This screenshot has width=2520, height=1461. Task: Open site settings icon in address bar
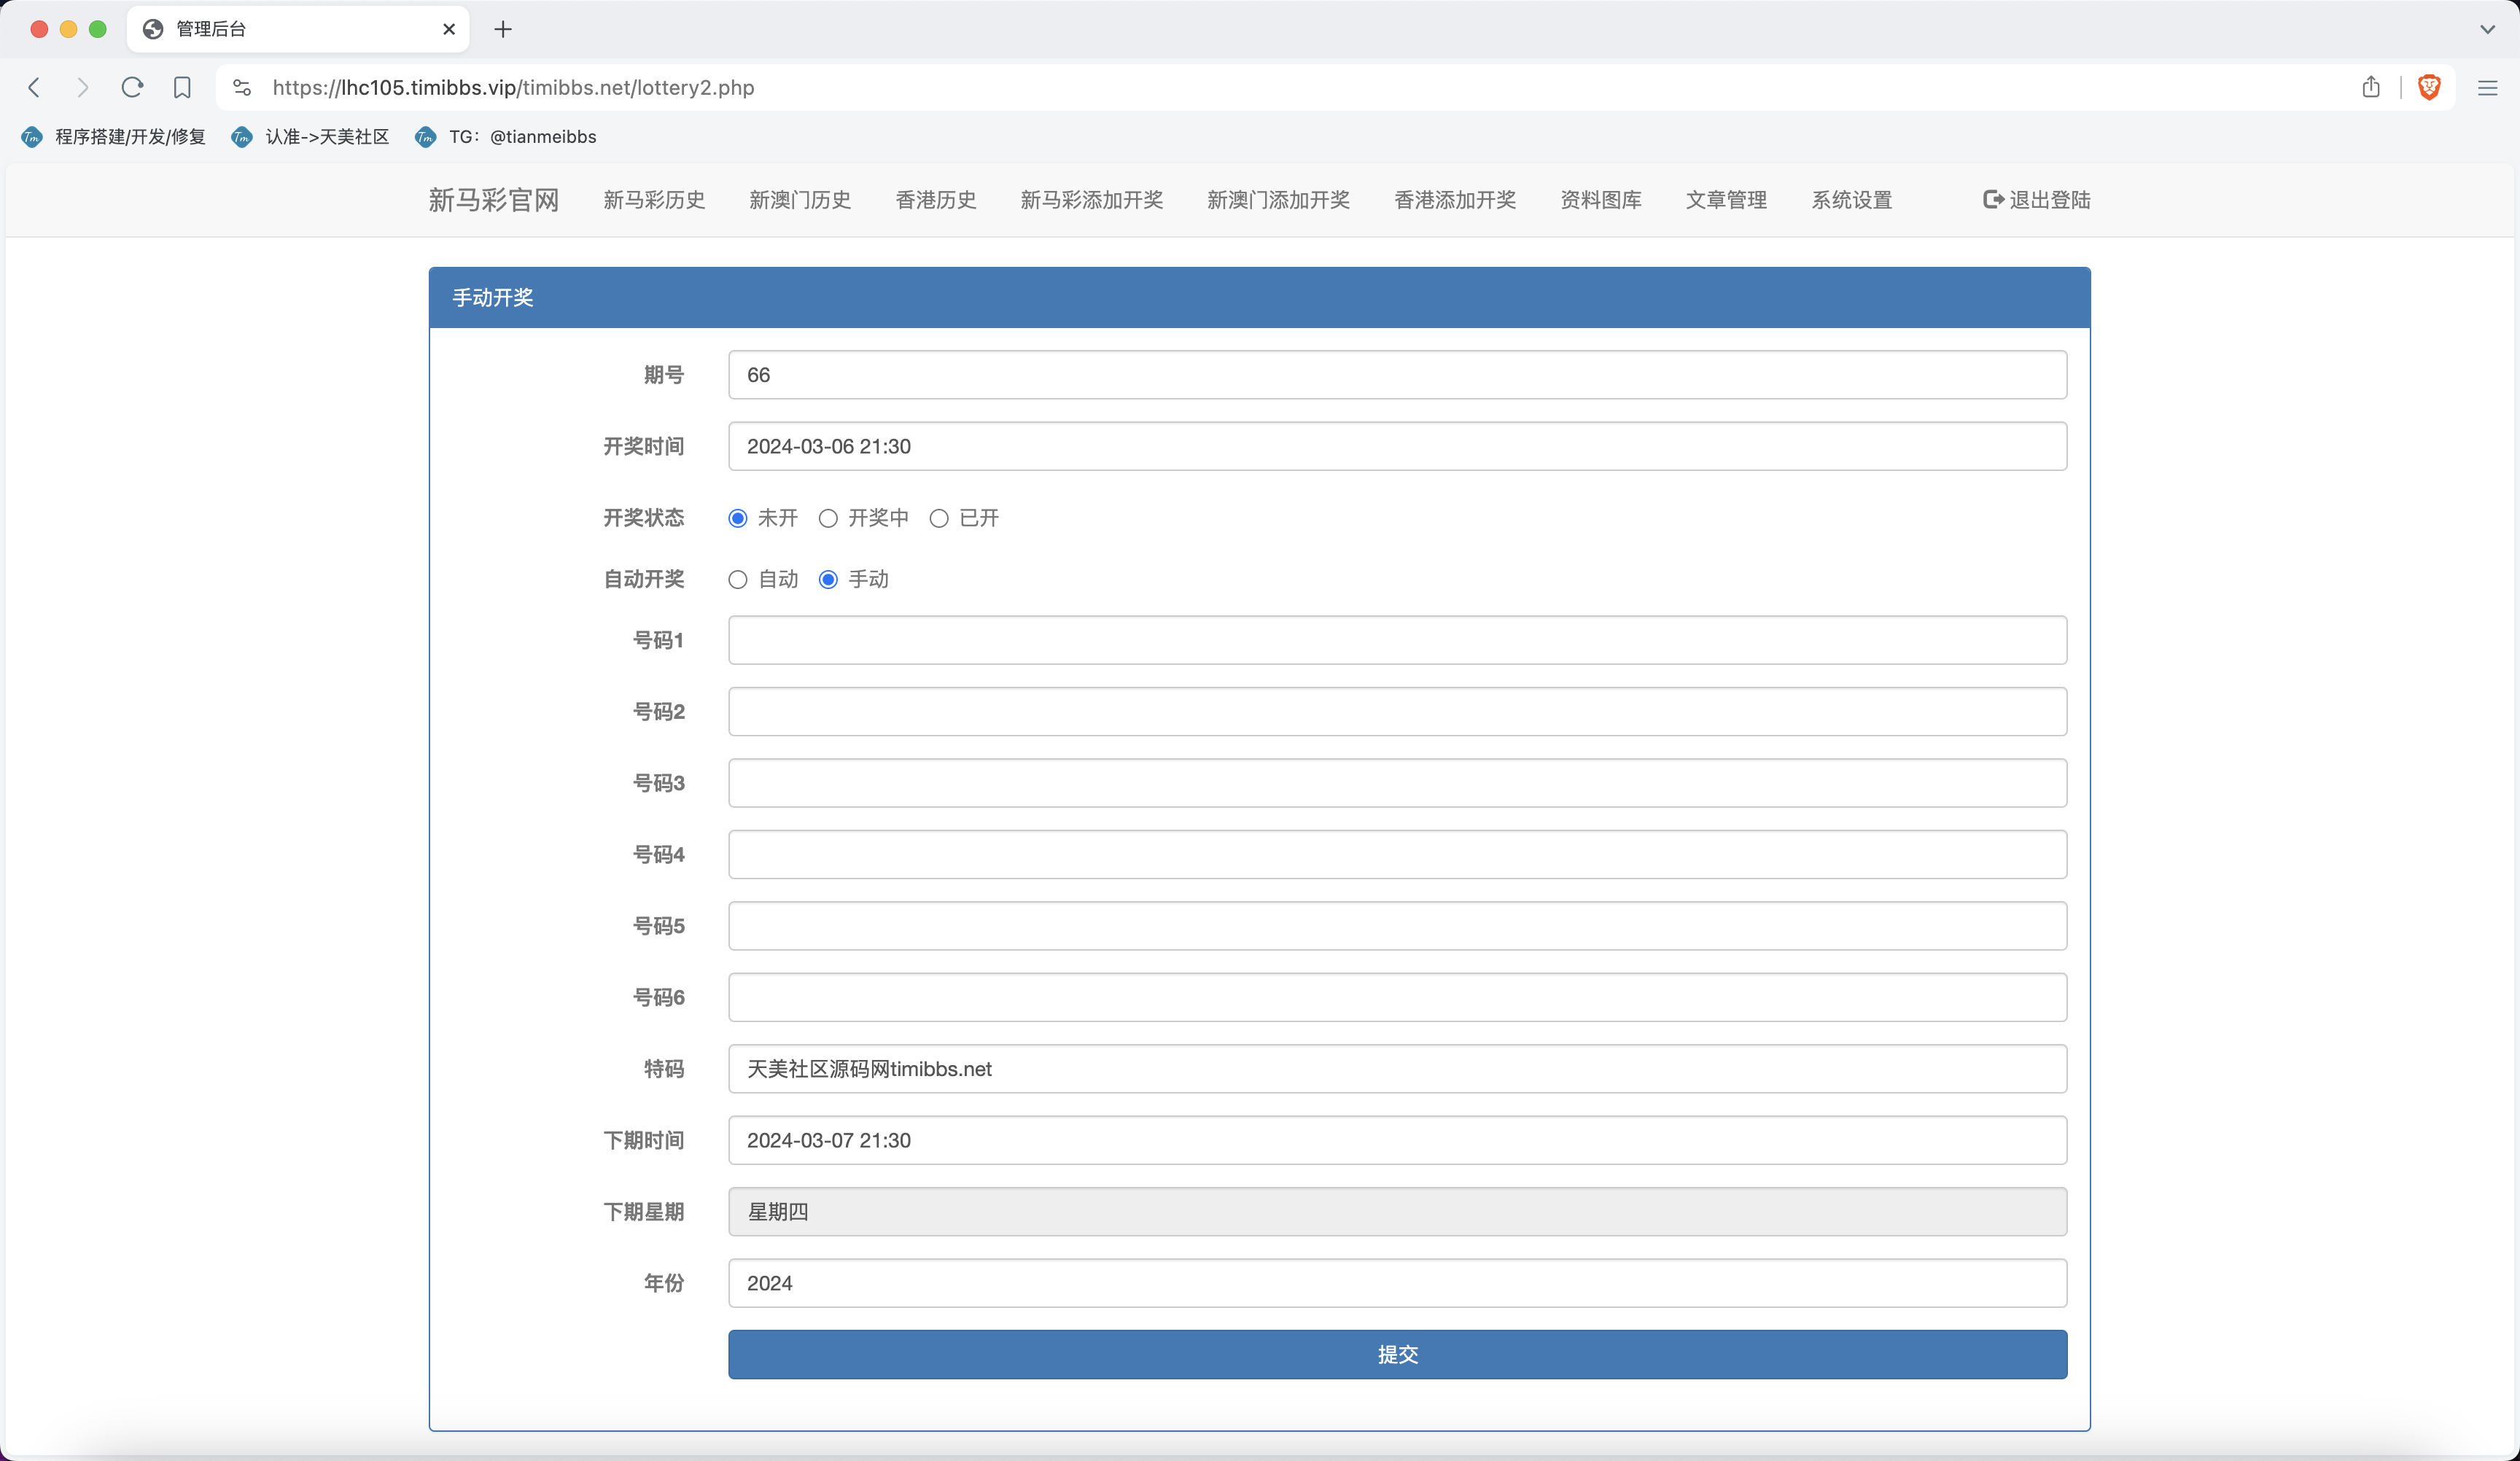coord(242,87)
